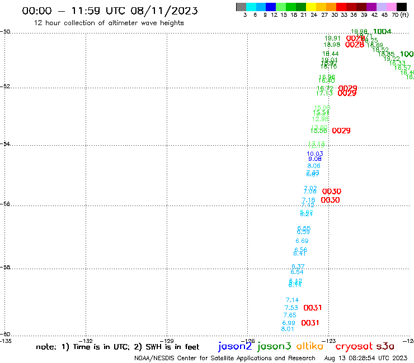
Task: Click the red 0031 label beside 7.53
Action: coord(313,308)
